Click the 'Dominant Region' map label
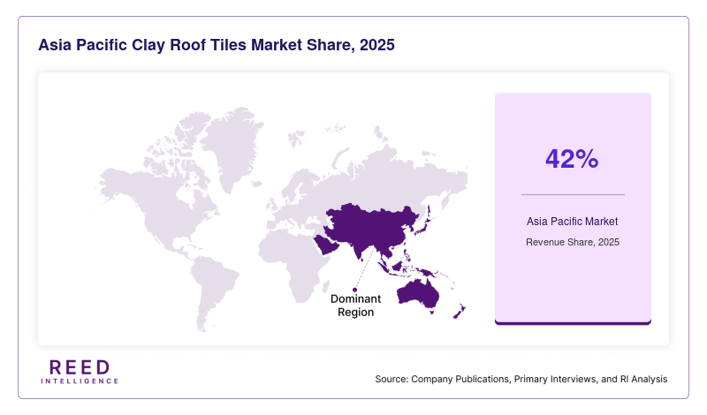 [356, 306]
